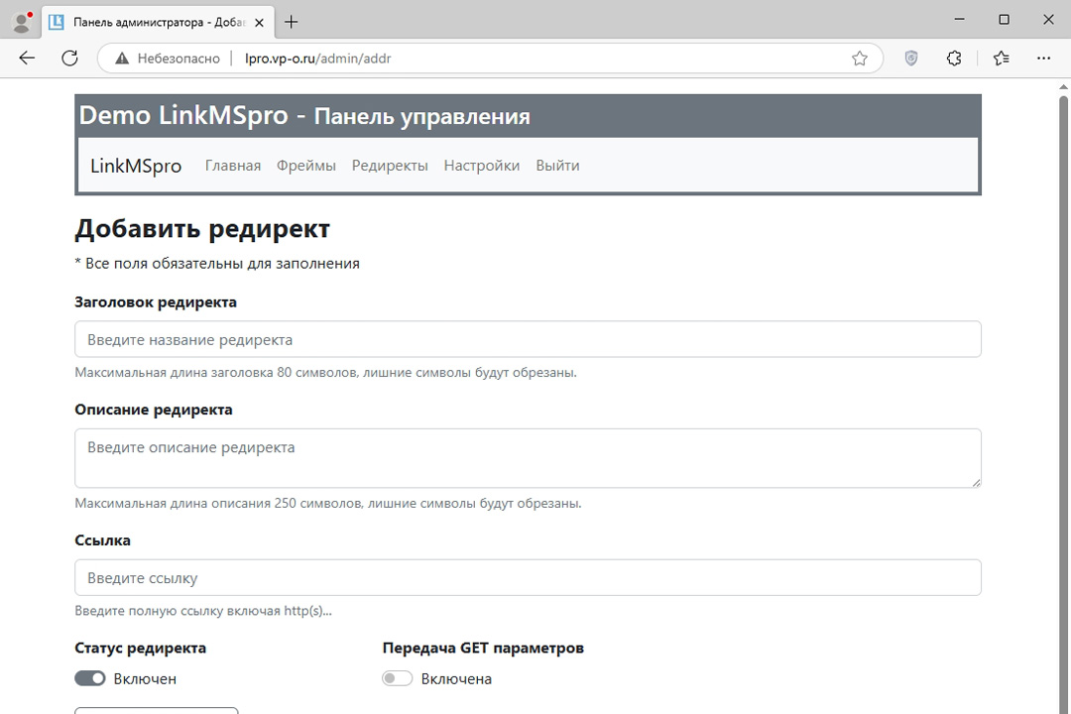This screenshot has width=1071, height=714.
Task: Click the not-secure warning triangle icon
Action: pos(122,59)
